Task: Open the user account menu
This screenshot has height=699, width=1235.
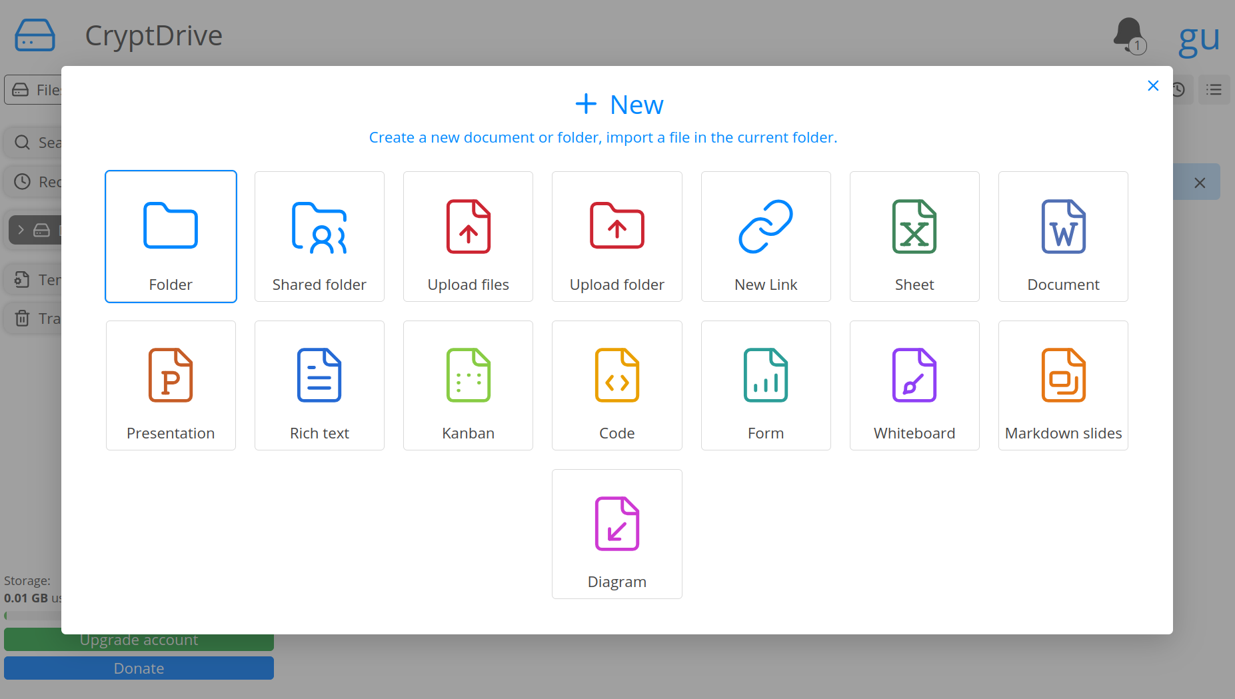Action: click(x=1199, y=39)
